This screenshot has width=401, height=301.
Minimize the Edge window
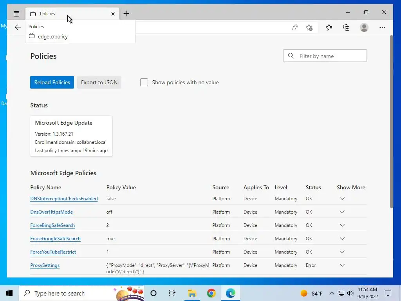[x=348, y=12]
